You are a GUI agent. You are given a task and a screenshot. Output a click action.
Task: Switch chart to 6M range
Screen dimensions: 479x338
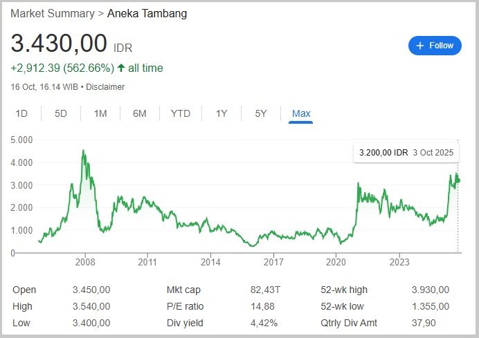[139, 113]
